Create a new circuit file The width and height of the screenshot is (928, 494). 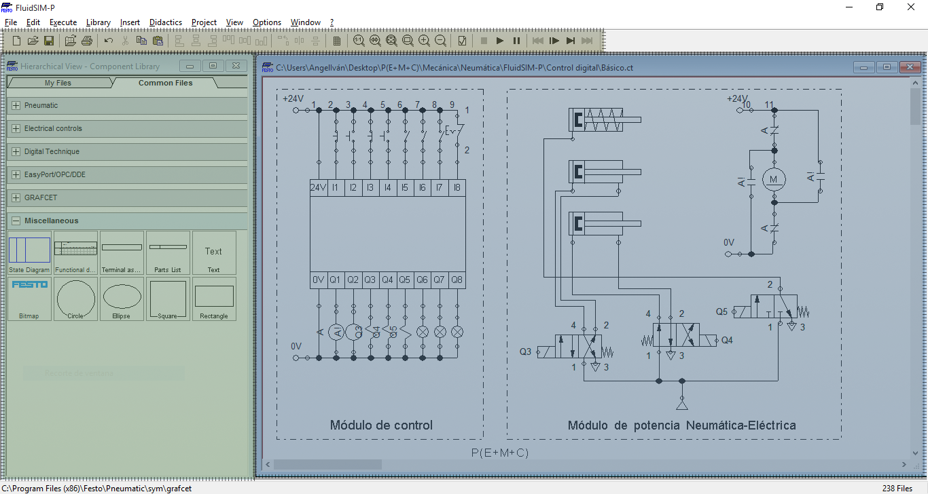point(15,41)
